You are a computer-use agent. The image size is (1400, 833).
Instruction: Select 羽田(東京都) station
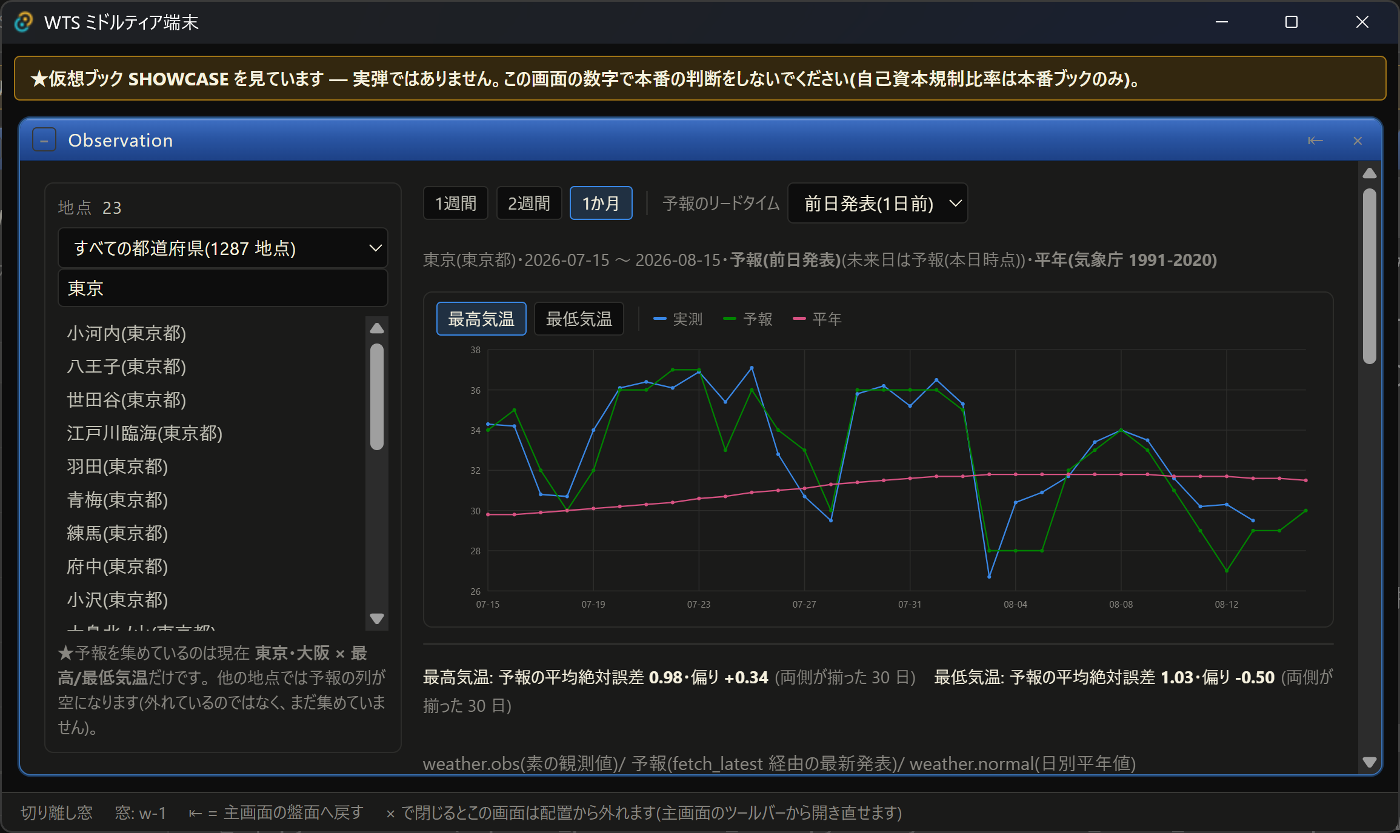(117, 466)
